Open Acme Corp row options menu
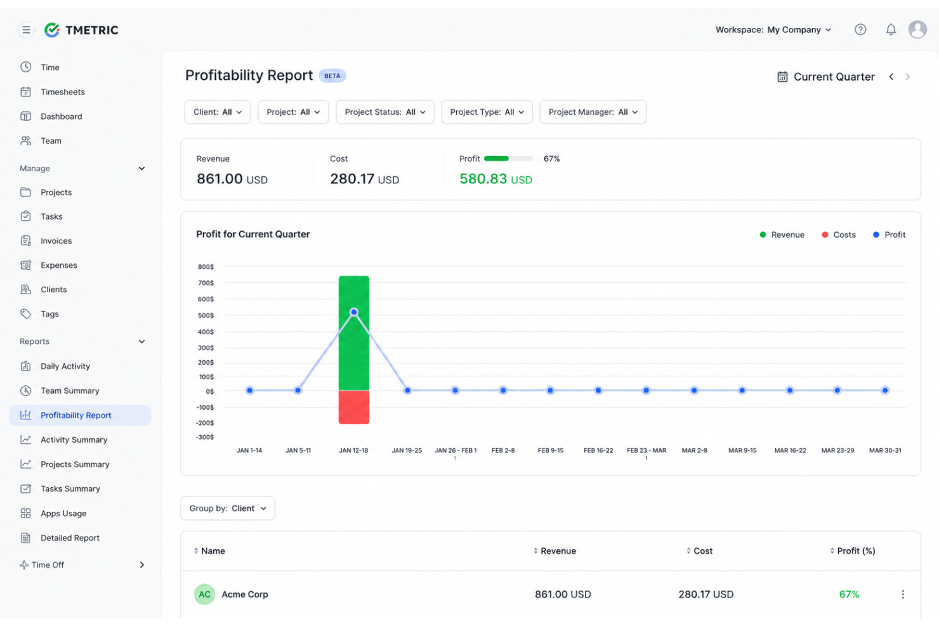This screenshot has height=626, width=939. point(903,594)
